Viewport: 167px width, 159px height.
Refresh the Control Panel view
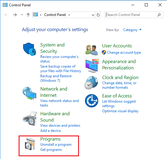coord(98,15)
